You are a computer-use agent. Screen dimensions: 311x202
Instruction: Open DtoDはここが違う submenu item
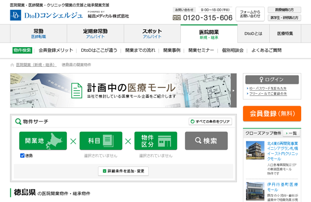[x=99, y=50]
